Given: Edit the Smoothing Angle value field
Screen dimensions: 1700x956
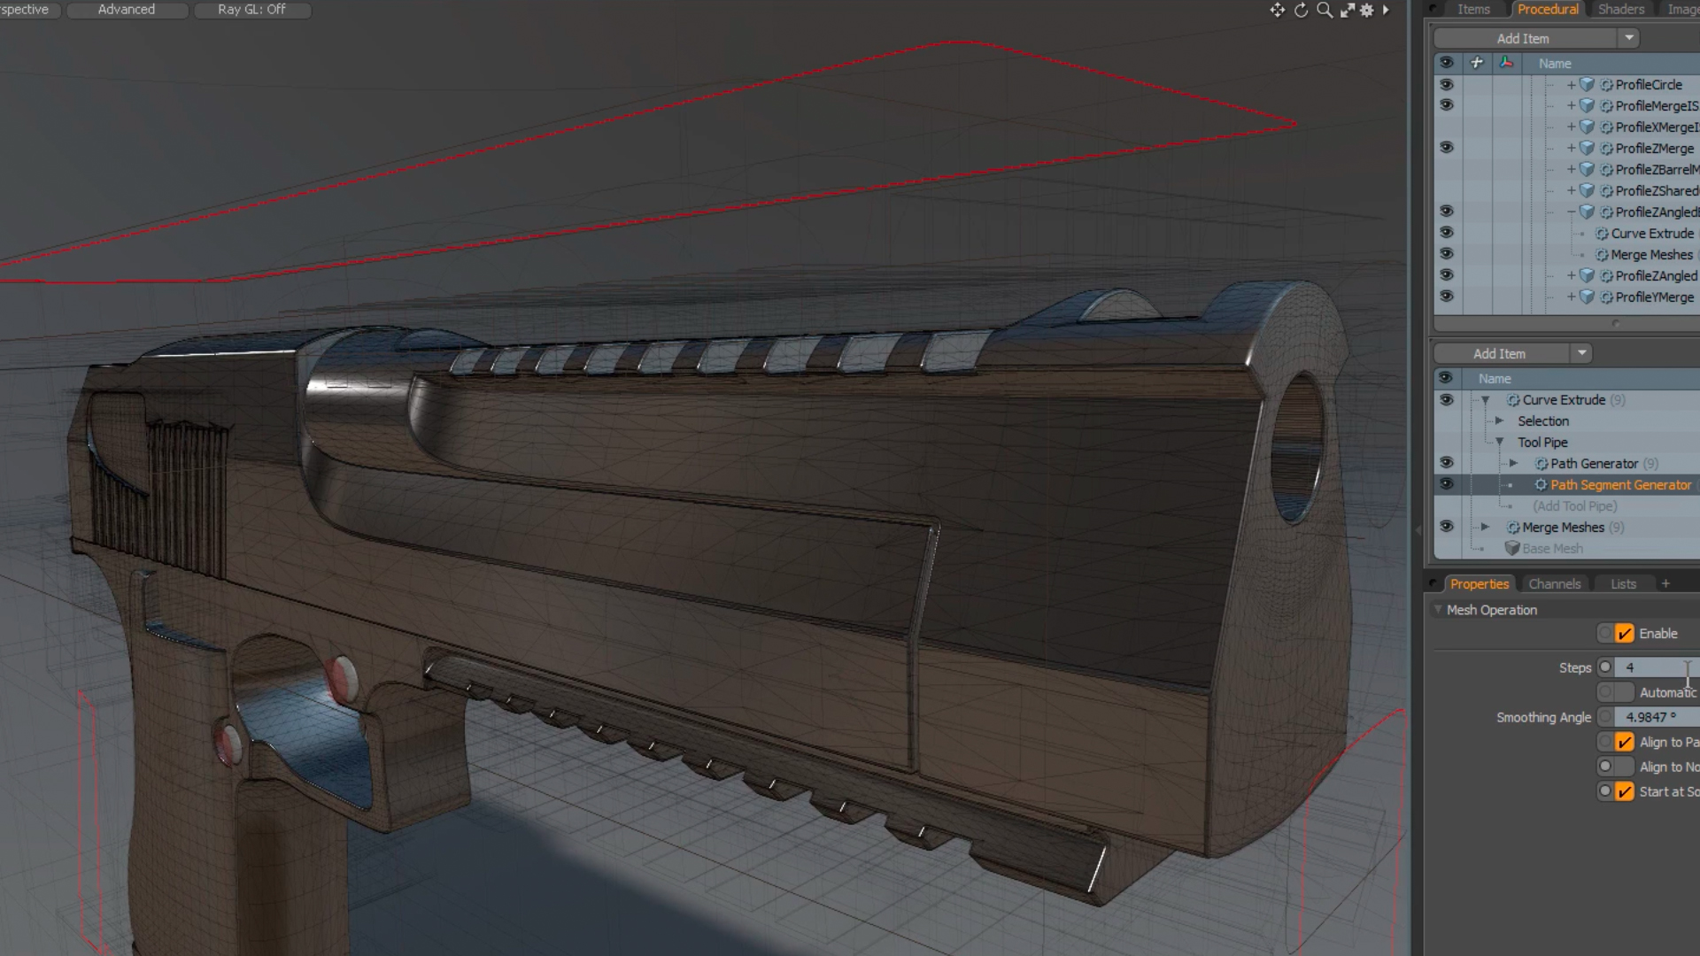Looking at the screenshot, I should [1654, 717].
